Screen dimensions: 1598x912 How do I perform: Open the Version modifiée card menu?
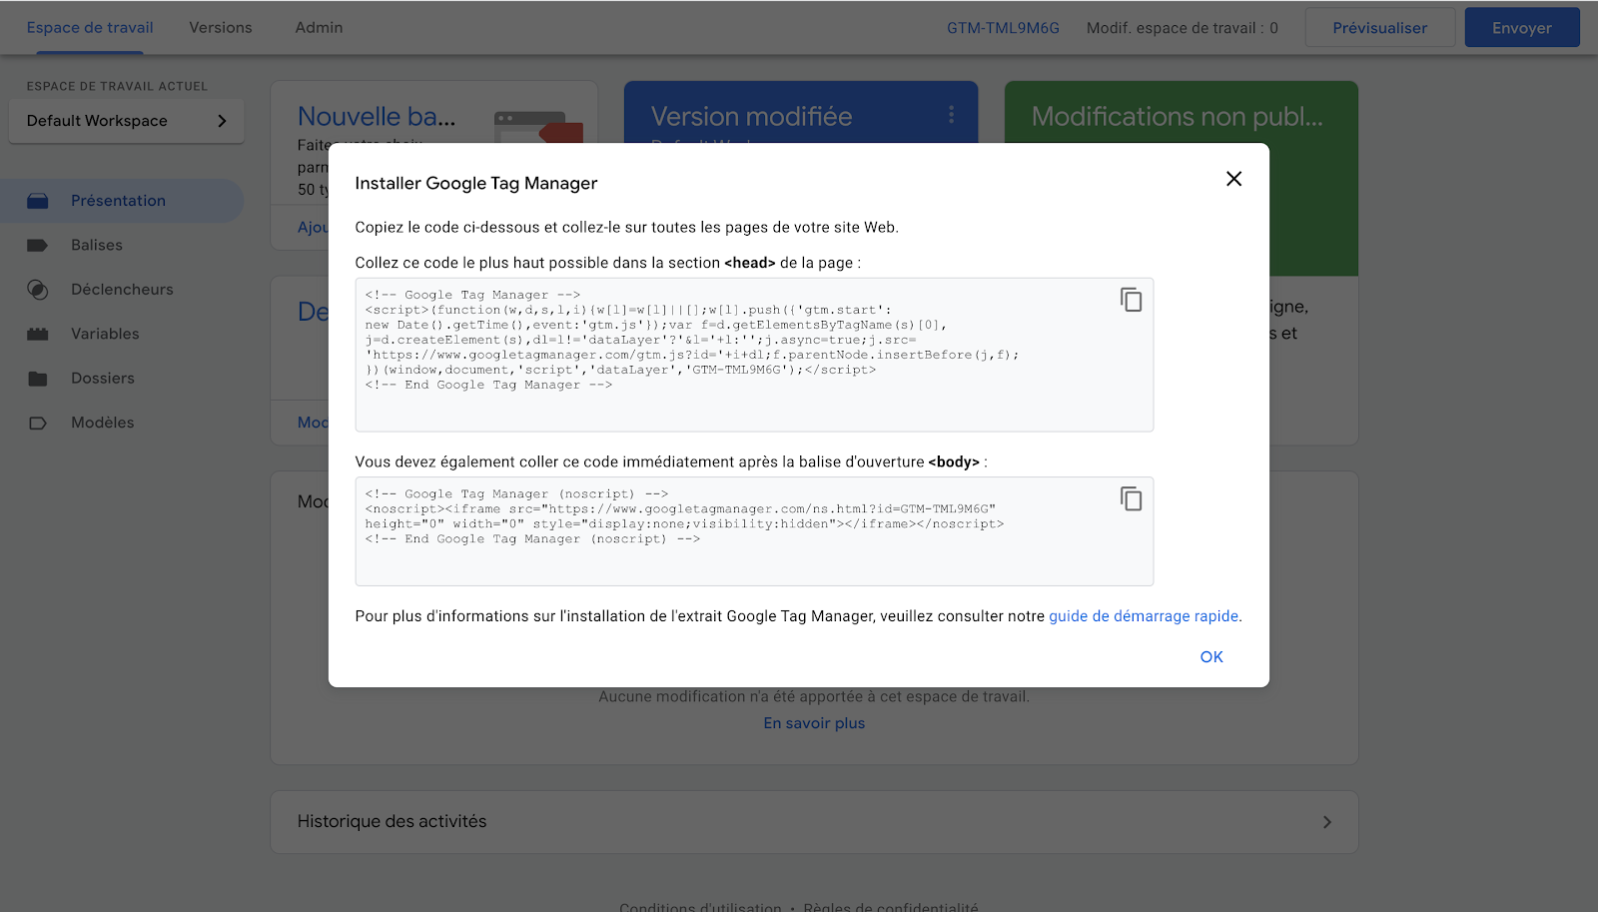click(x=951, y=115)
